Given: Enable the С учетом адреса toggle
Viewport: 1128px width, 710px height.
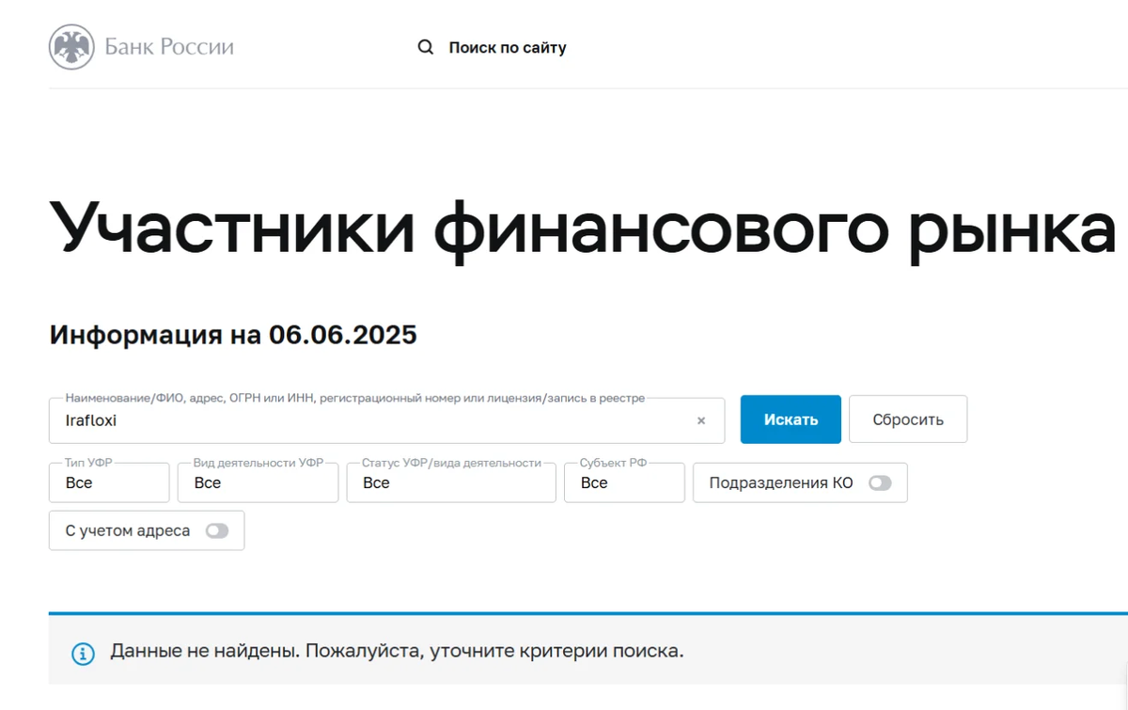Looking at the screenshot, I should 216,530.
